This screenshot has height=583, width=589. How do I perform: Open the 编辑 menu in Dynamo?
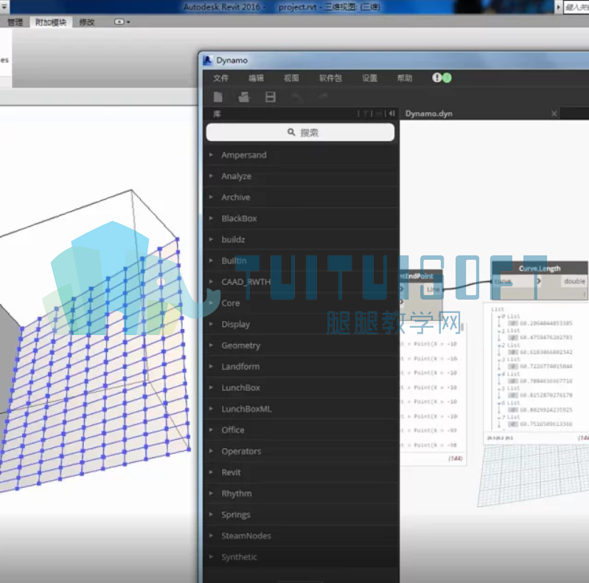pyautogui.click(x=257, y=78)
